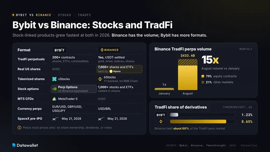Click the 'SpaceX pre-IPO' row label

click(30, 119)
